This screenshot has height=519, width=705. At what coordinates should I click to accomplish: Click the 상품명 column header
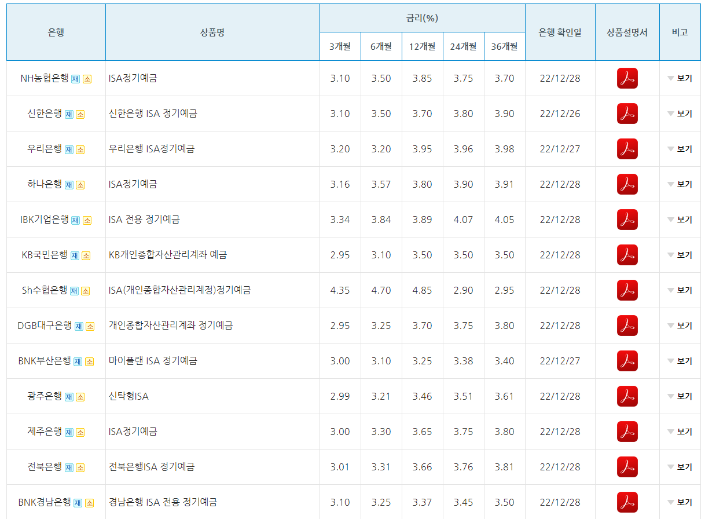(x=212, y=32)
